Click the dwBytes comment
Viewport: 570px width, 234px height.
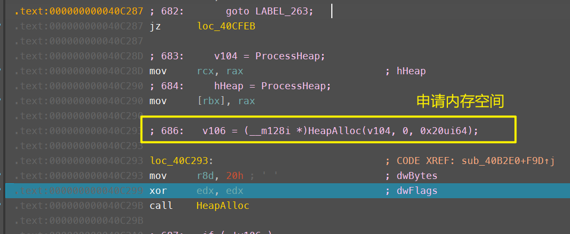pyautogui.click(x=417, y=176)
